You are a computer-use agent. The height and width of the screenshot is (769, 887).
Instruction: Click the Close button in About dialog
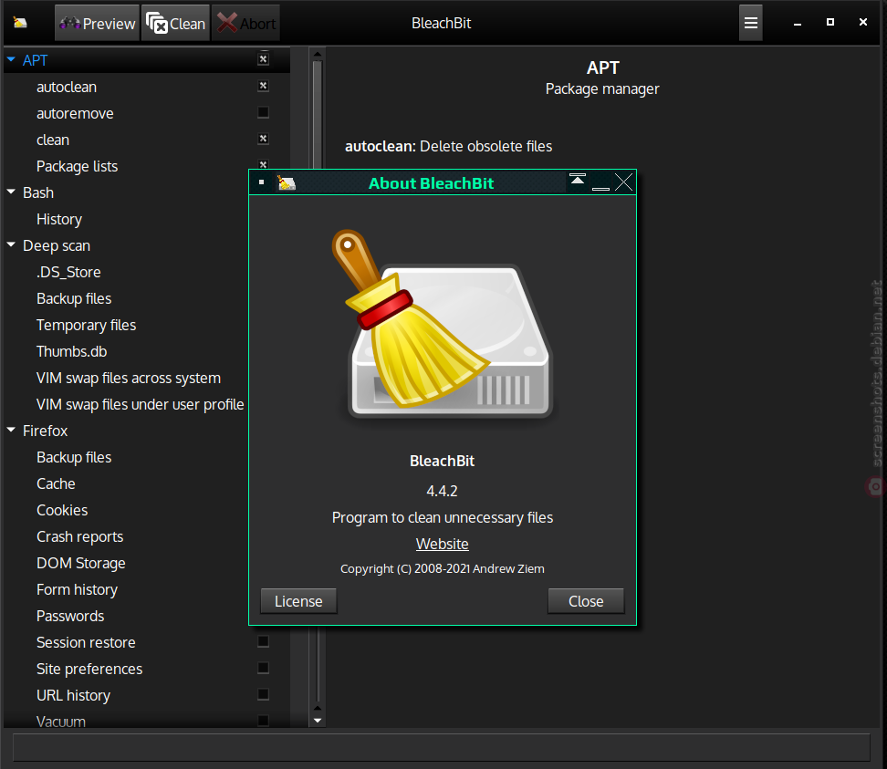[586, 601]
